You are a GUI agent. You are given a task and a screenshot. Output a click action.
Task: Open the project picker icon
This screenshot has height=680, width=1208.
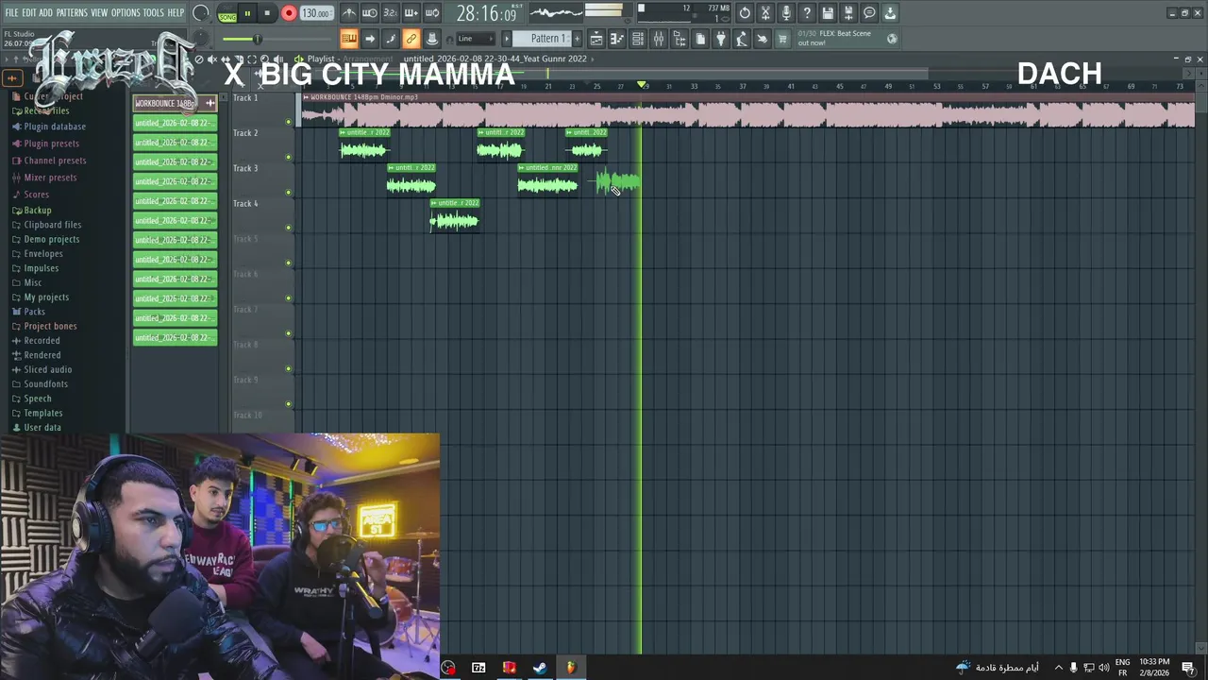coord(700,39)
